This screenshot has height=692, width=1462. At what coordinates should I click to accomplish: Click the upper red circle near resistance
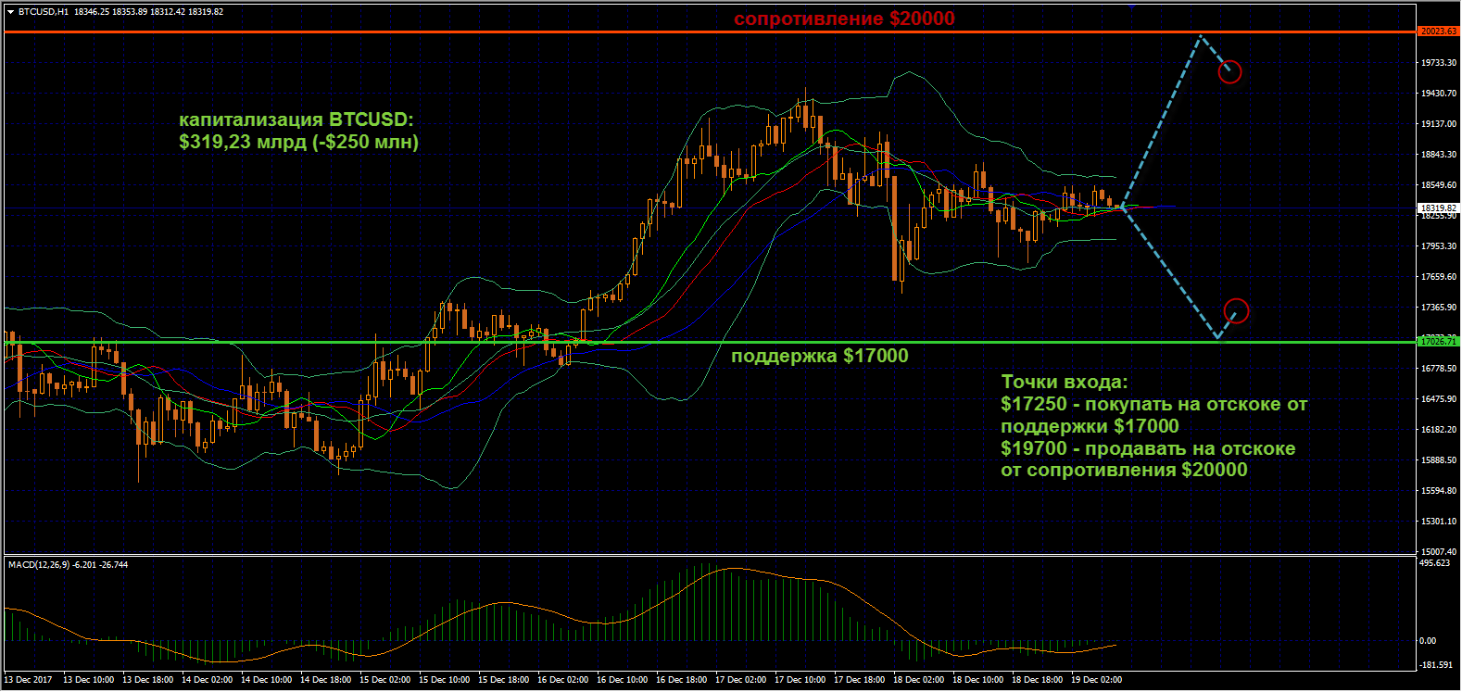[1229, 71]
